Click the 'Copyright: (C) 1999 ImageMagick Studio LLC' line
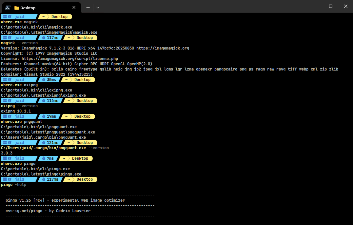The width and height of the screenshot is (353, 225). pyautogui.click(x=49, y=53)
